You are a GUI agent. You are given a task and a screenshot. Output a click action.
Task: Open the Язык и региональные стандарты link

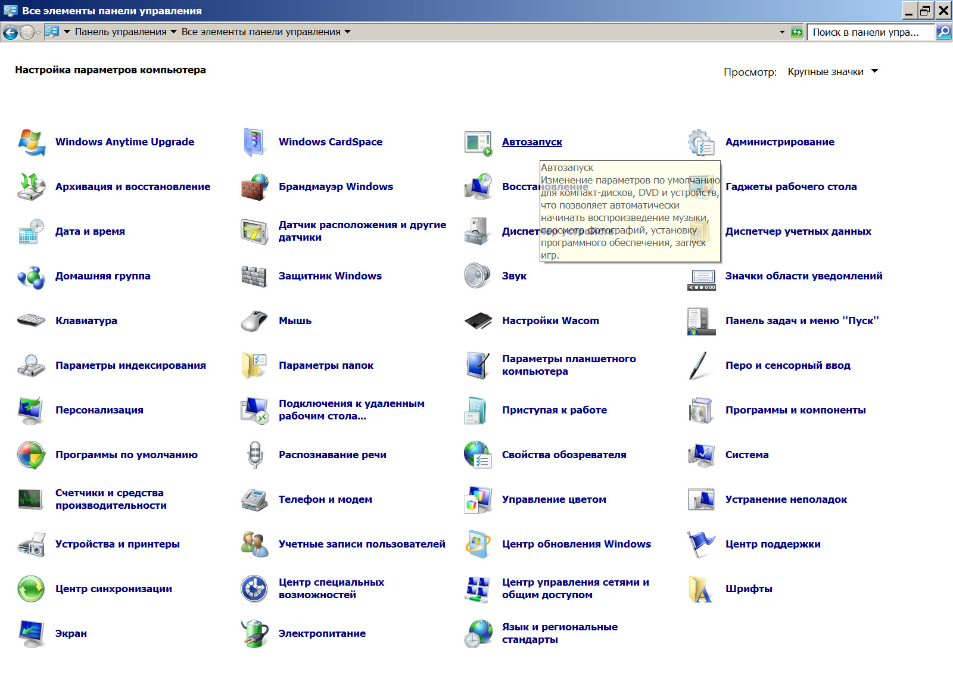click(x=560, y=633)
